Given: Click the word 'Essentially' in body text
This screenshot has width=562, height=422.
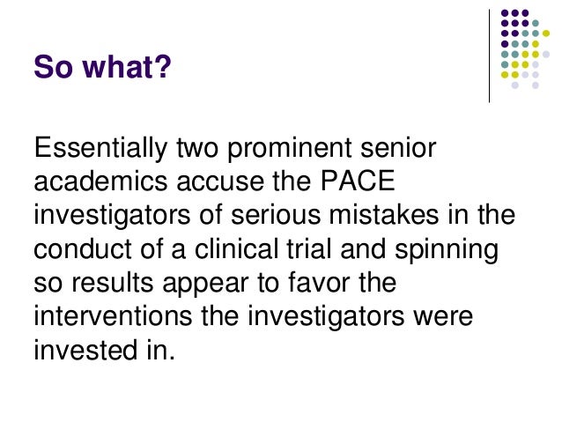Looking at the screenshot, I should (x=100, y=148).
